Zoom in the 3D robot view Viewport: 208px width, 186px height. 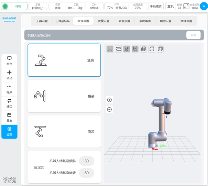click(x=110, y=100)
